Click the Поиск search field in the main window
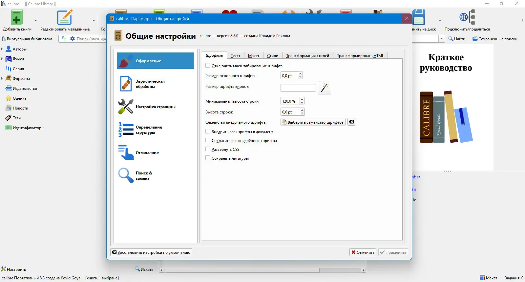 tap(92, 39)
